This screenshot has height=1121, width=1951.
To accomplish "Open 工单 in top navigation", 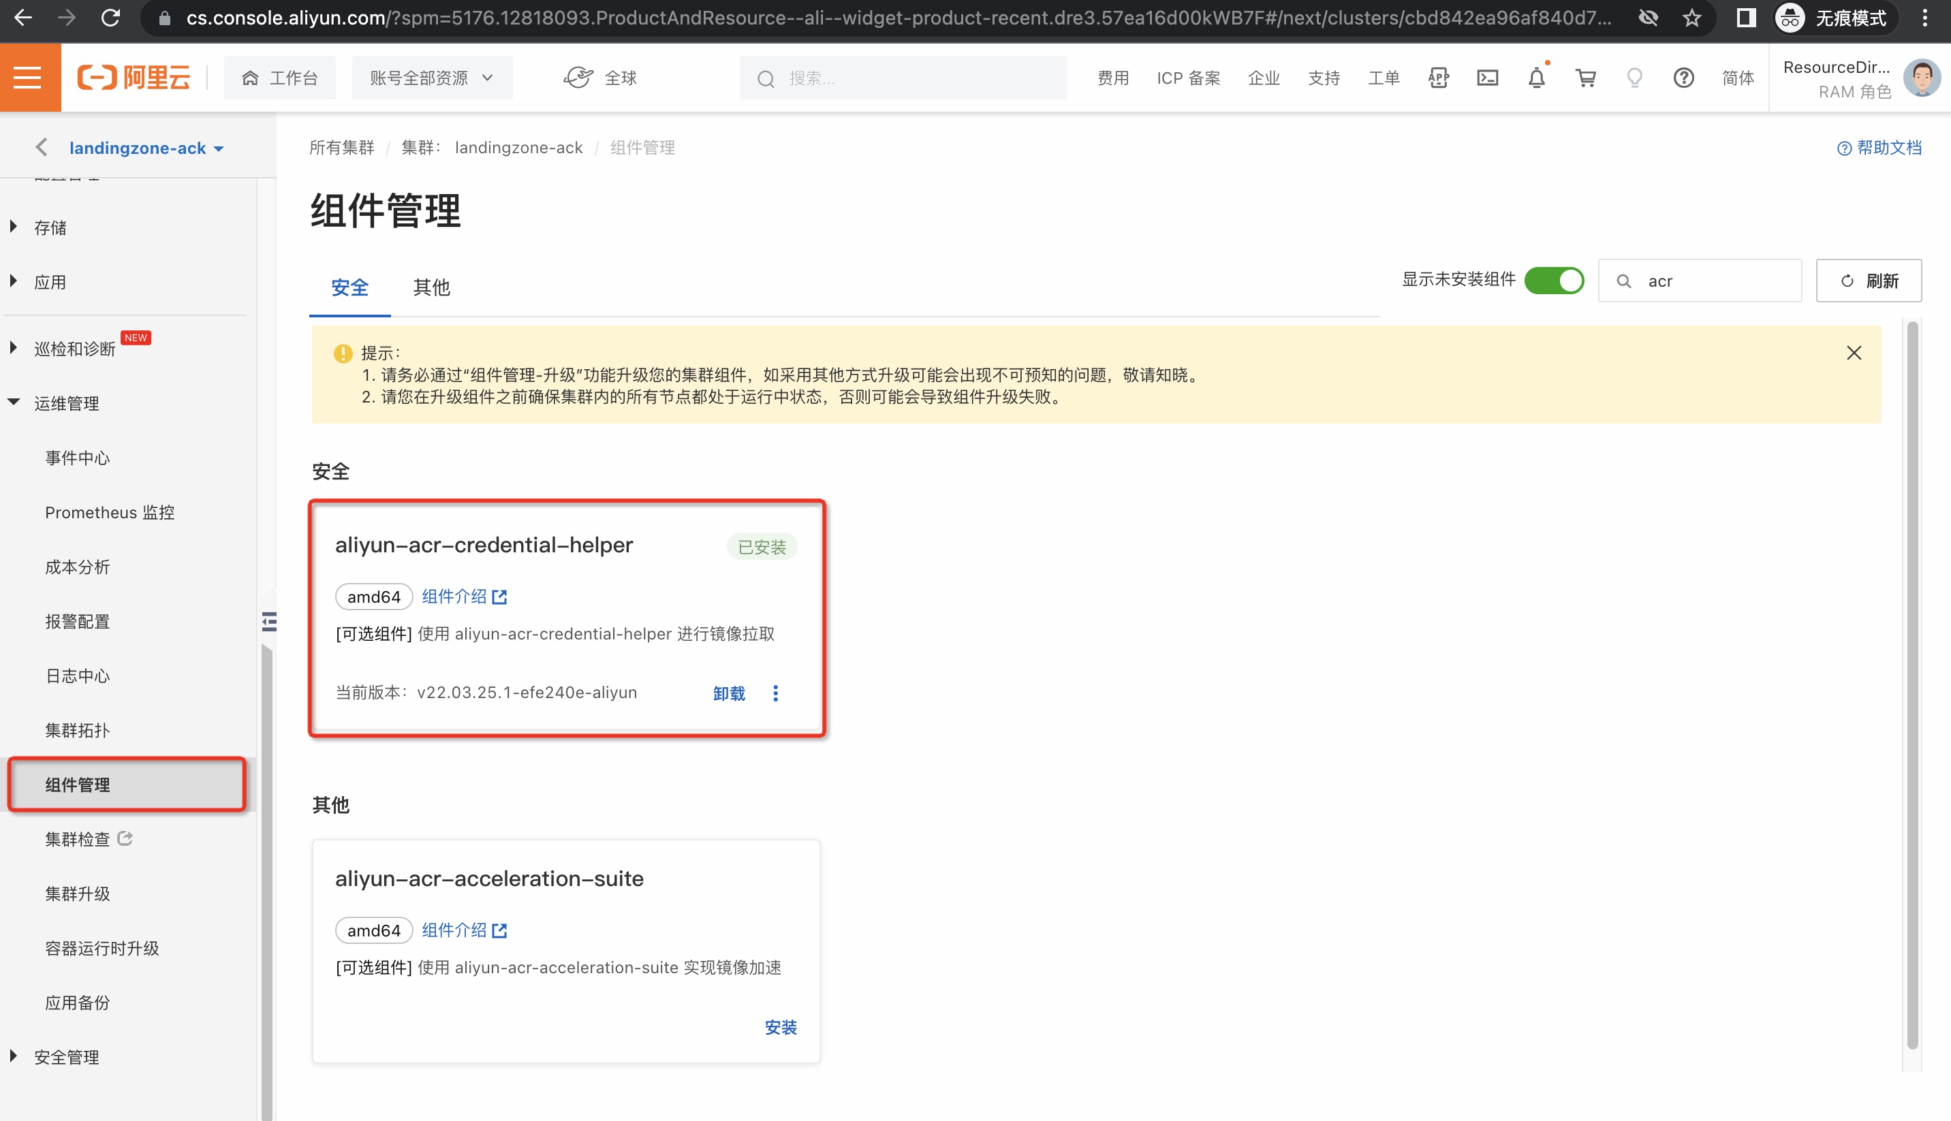I will [x=1384, y=78].
